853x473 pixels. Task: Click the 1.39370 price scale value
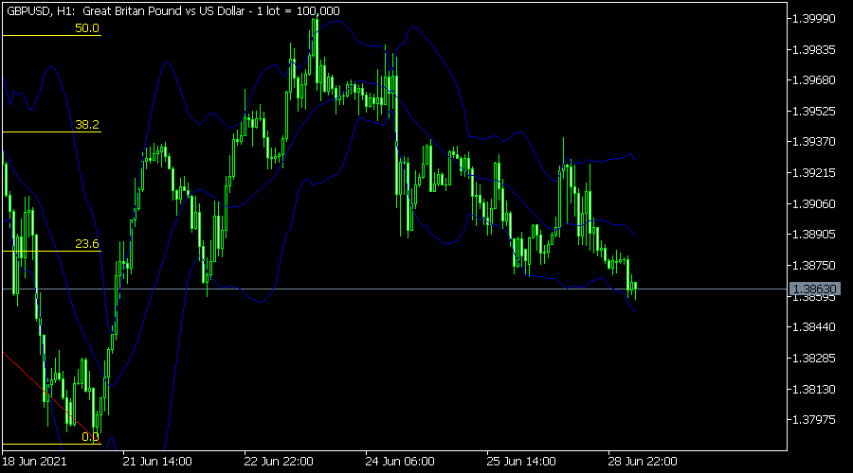(814, 141)
